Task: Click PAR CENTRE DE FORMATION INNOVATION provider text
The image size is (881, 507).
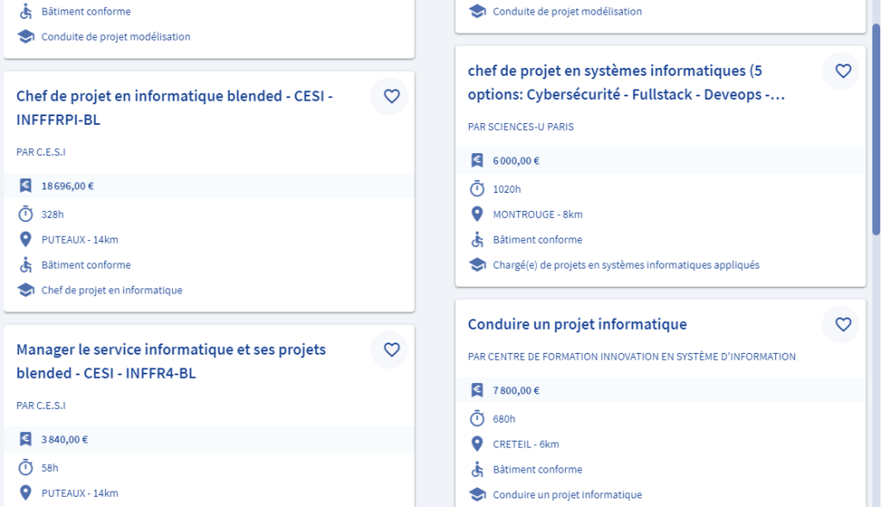Action: click(631, 356)
